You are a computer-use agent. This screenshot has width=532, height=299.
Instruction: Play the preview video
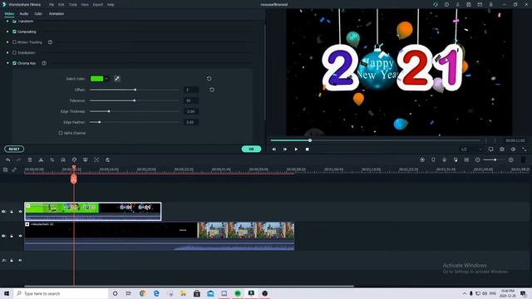[x=296, y=149]
